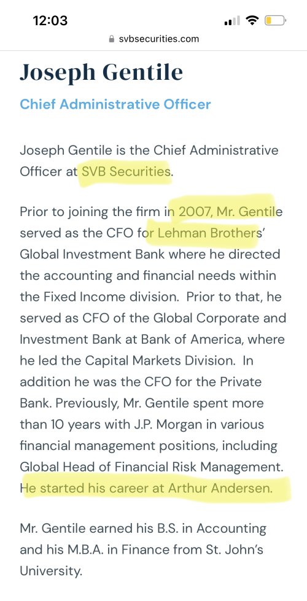Click the highlighted Arthur Andersen sentence
Viewport: 307px width, 601px height.
click(146, 488)
